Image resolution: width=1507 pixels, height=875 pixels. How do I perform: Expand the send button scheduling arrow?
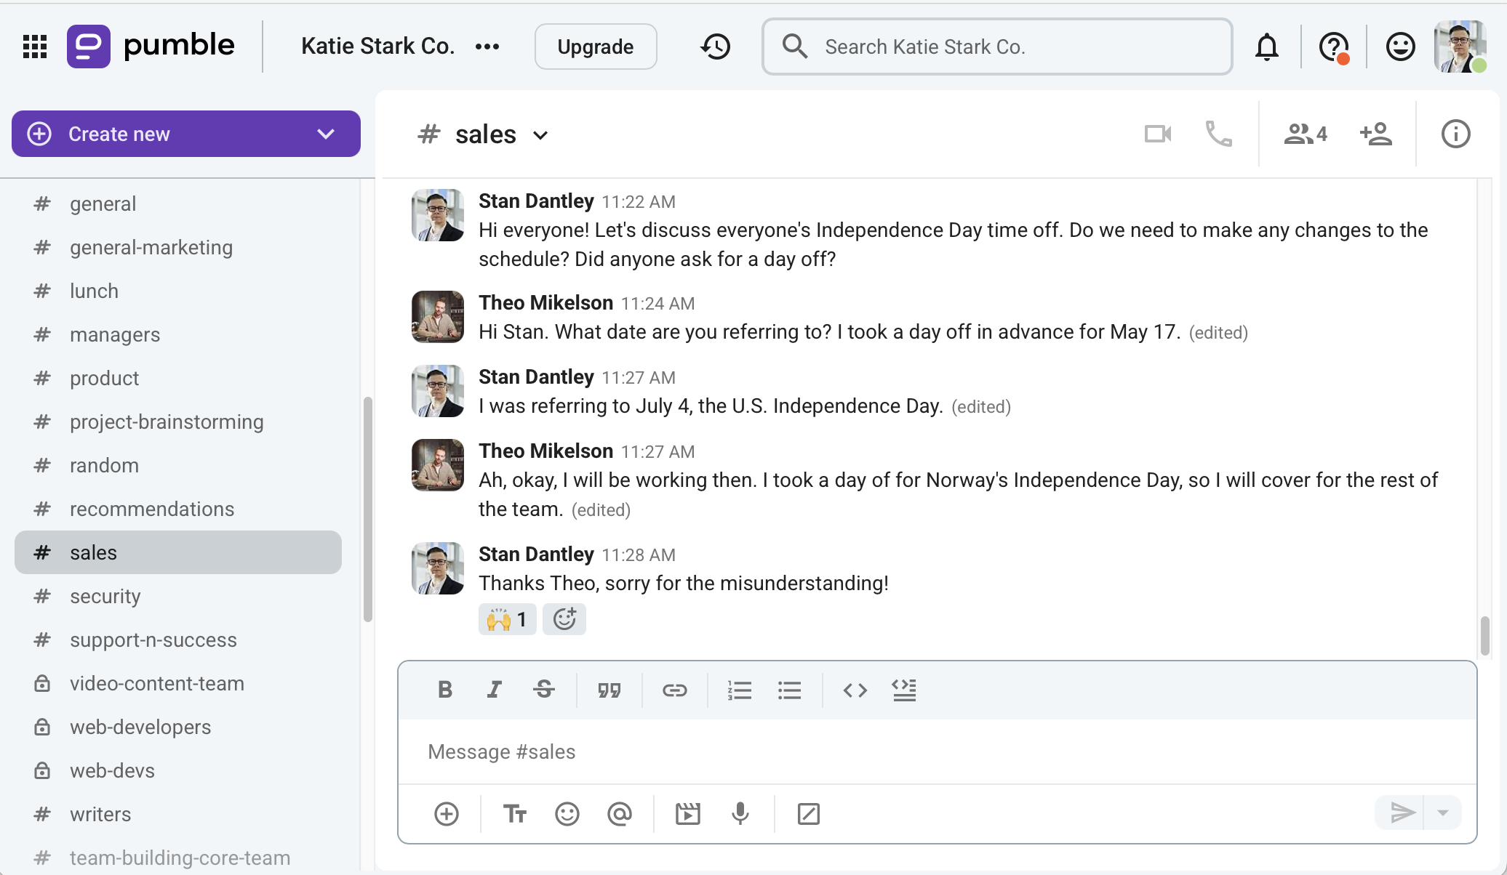pyautogui.click(x=1444, y=812)
